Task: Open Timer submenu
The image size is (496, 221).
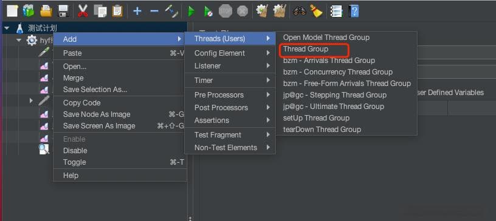Action: pos(230,81)
